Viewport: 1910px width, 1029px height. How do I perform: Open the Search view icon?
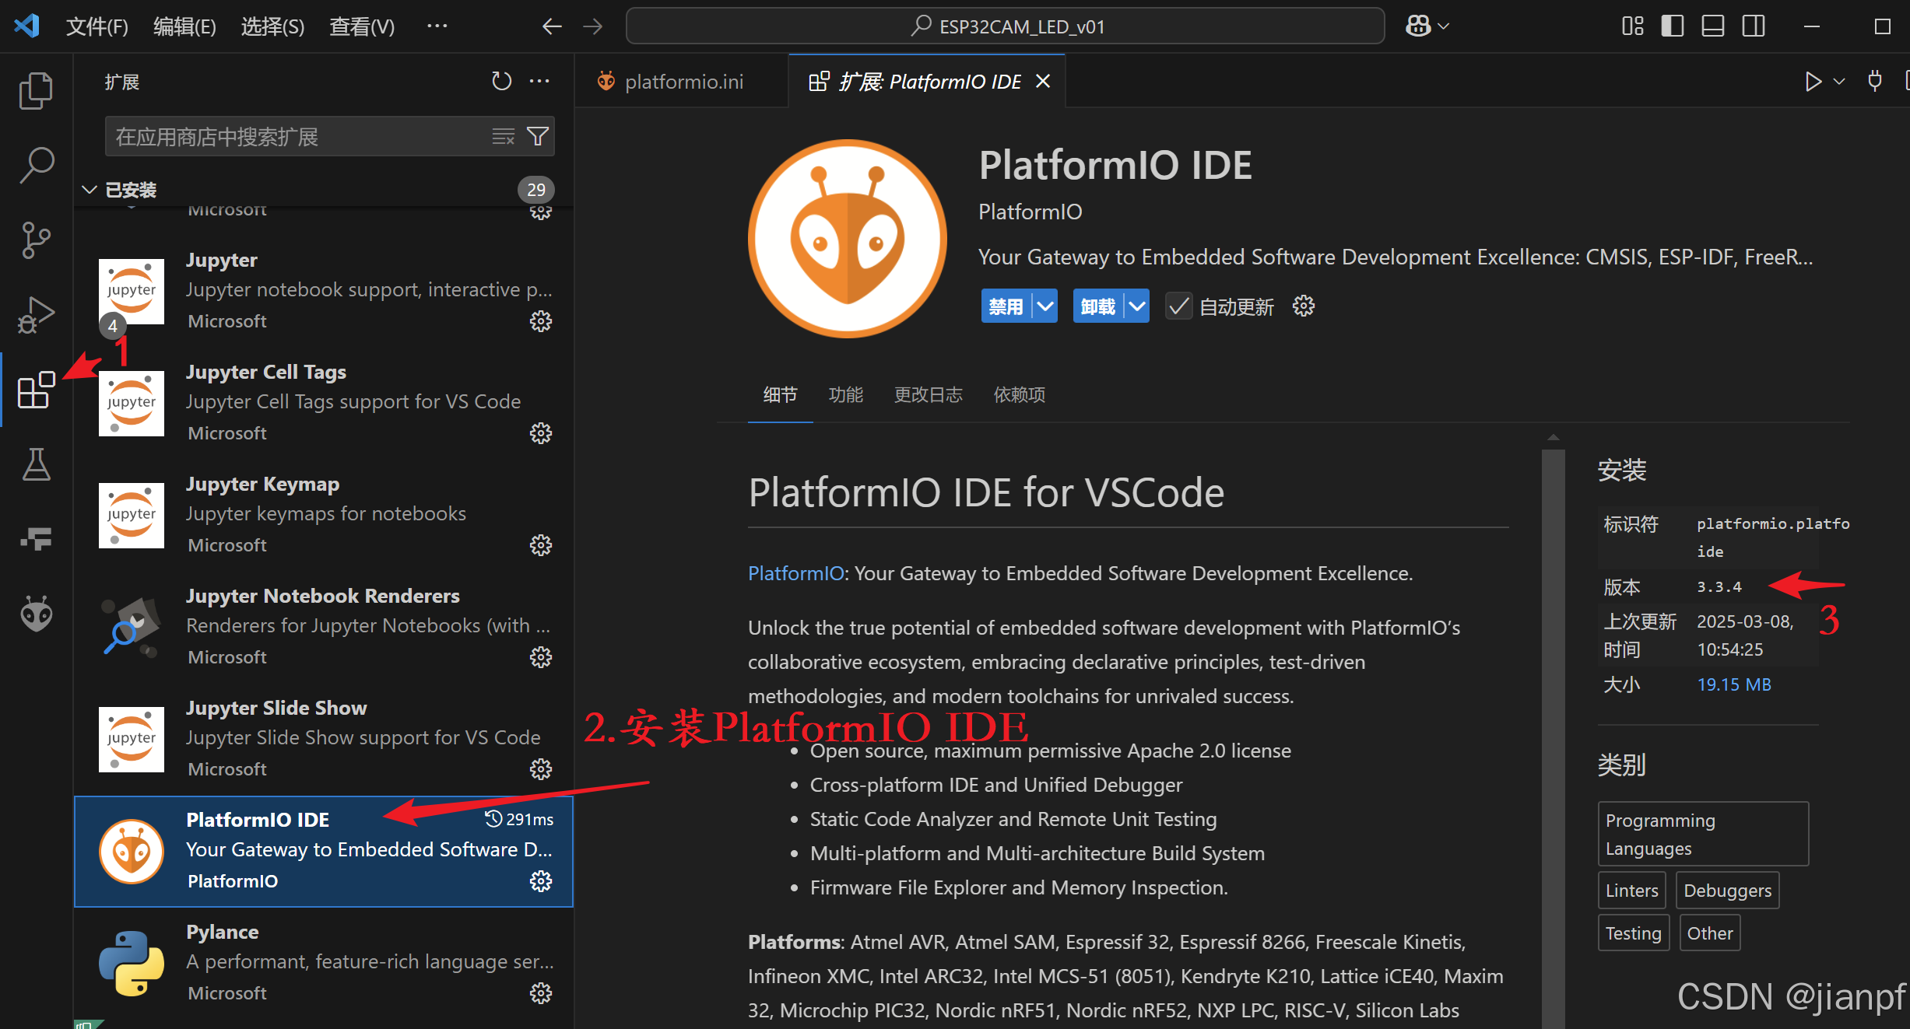tap(36, 165)
